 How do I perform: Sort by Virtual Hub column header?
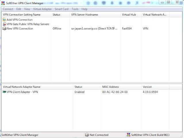click(x=131, y=15)
